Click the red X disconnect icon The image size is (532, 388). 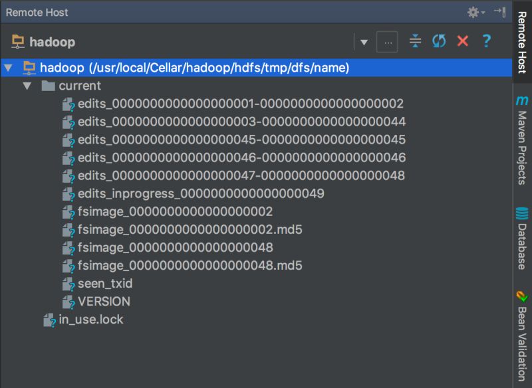tap(462, 41)
